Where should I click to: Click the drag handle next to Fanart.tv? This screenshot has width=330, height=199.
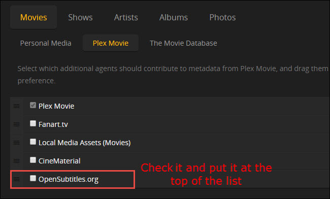click(x=16, y=124)
